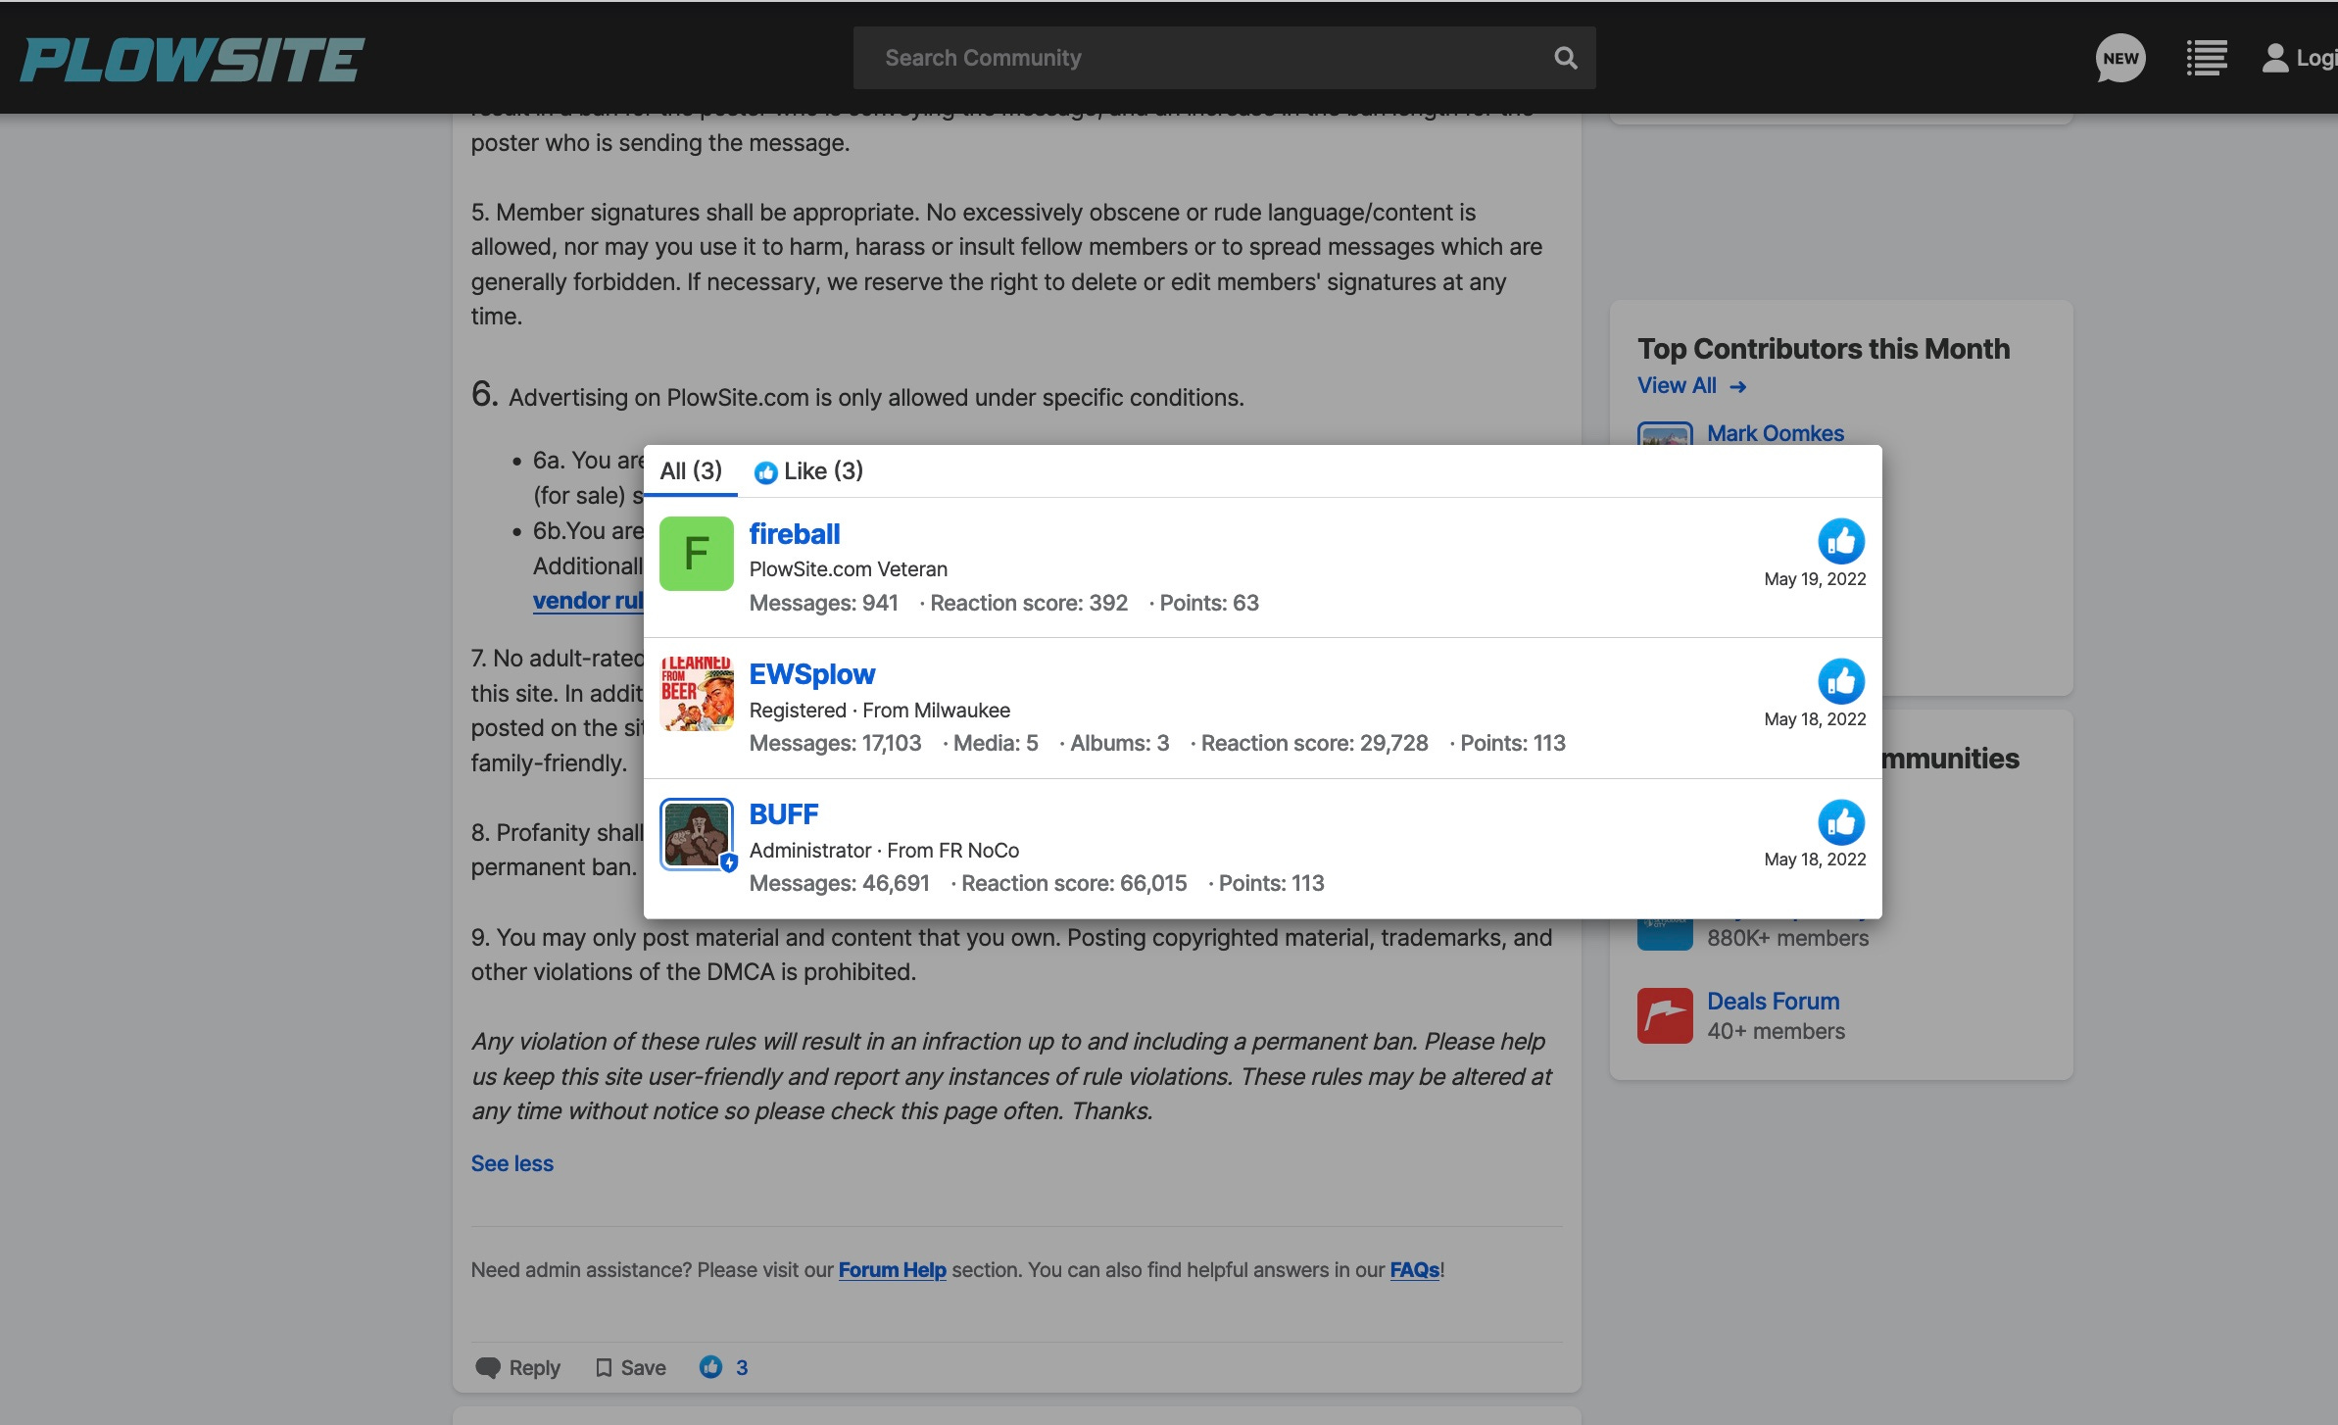Click the thumbs-up like icon beside Save
The image size is (2338, 1425).
click(710, 1366)
